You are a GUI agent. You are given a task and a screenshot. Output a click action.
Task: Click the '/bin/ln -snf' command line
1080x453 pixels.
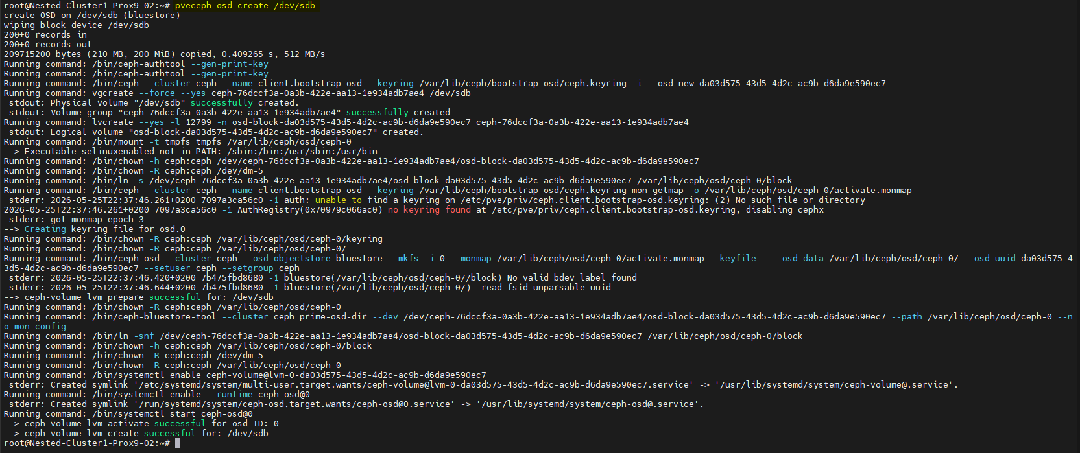pyautogui.click(x=403, y=336)
